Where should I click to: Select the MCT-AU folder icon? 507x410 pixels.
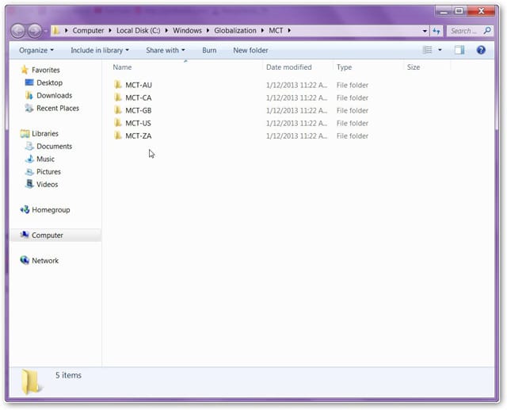tap(118, 85)
